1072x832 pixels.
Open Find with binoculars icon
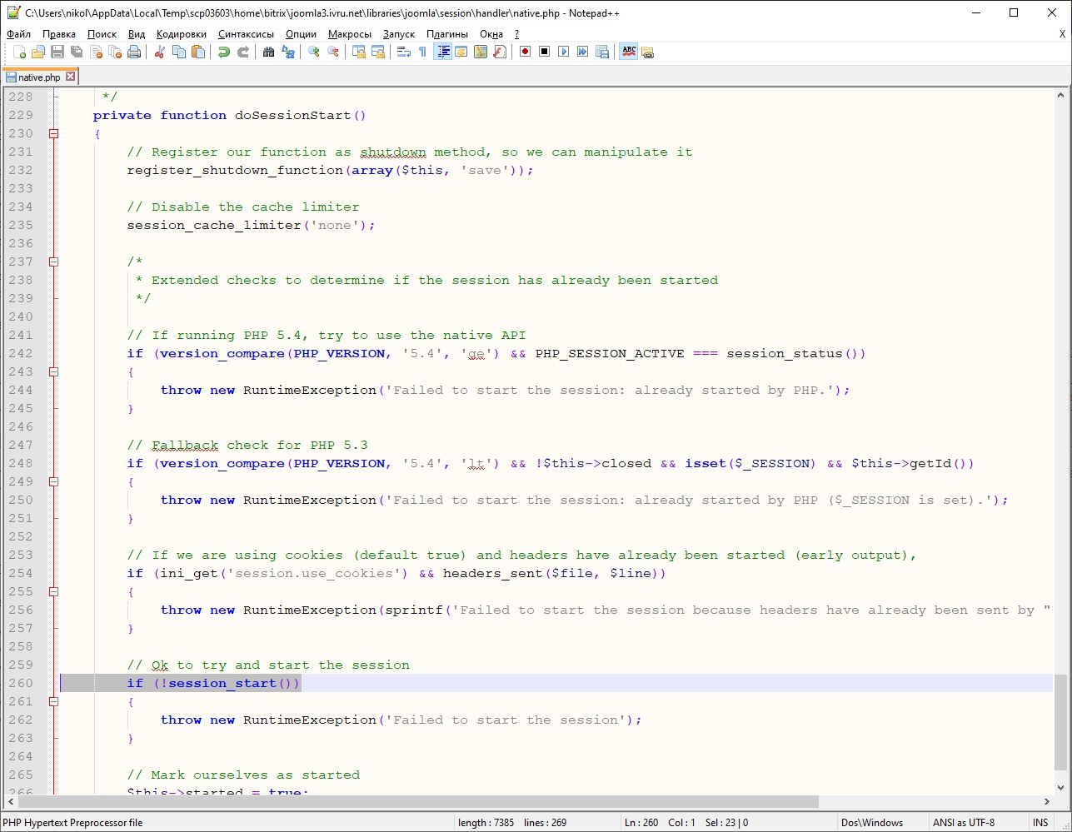pos(269,52)
